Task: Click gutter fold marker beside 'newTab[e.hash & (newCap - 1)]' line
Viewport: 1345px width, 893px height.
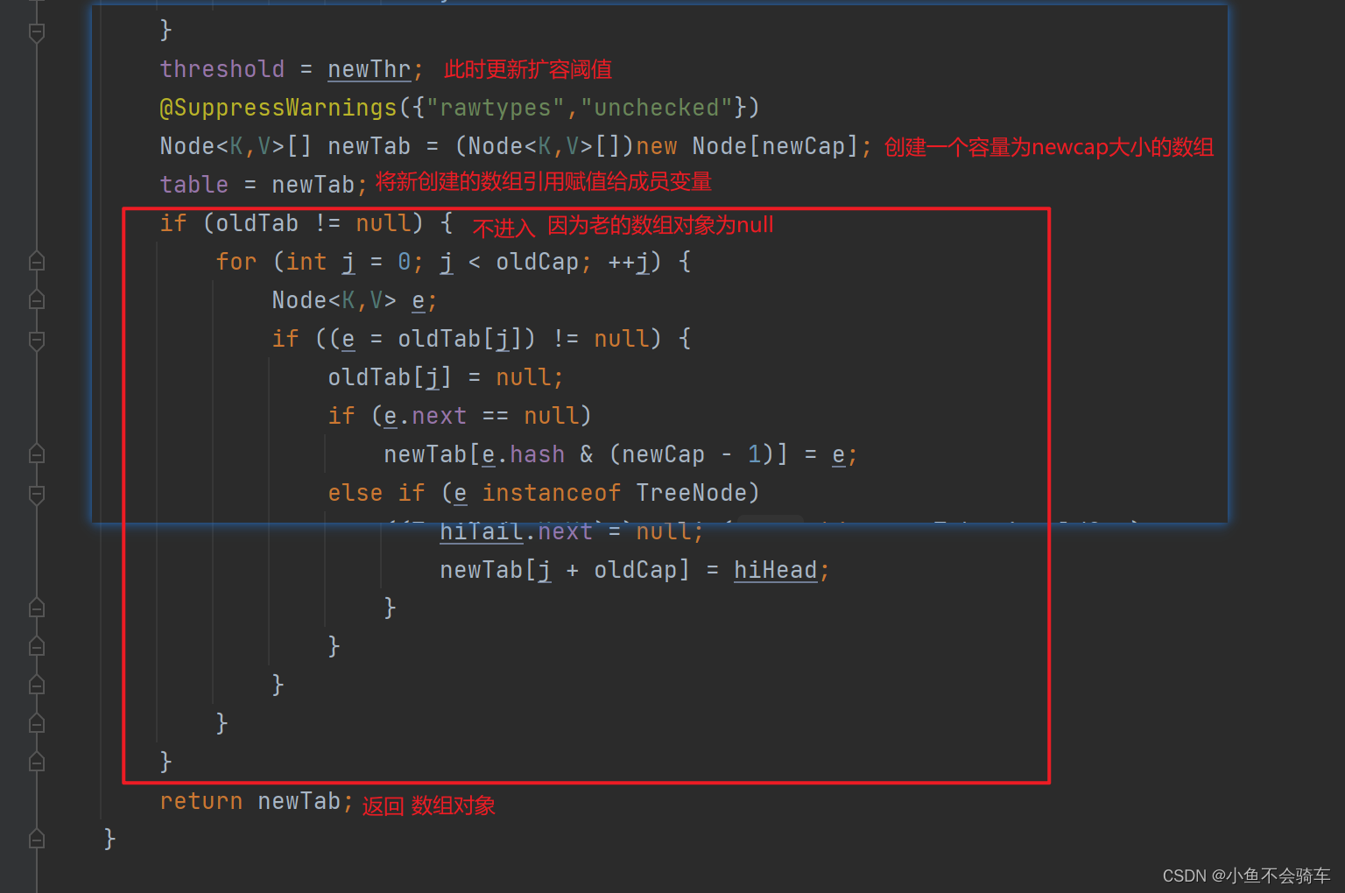Action: pyautogui.click(x=37, y=454)
